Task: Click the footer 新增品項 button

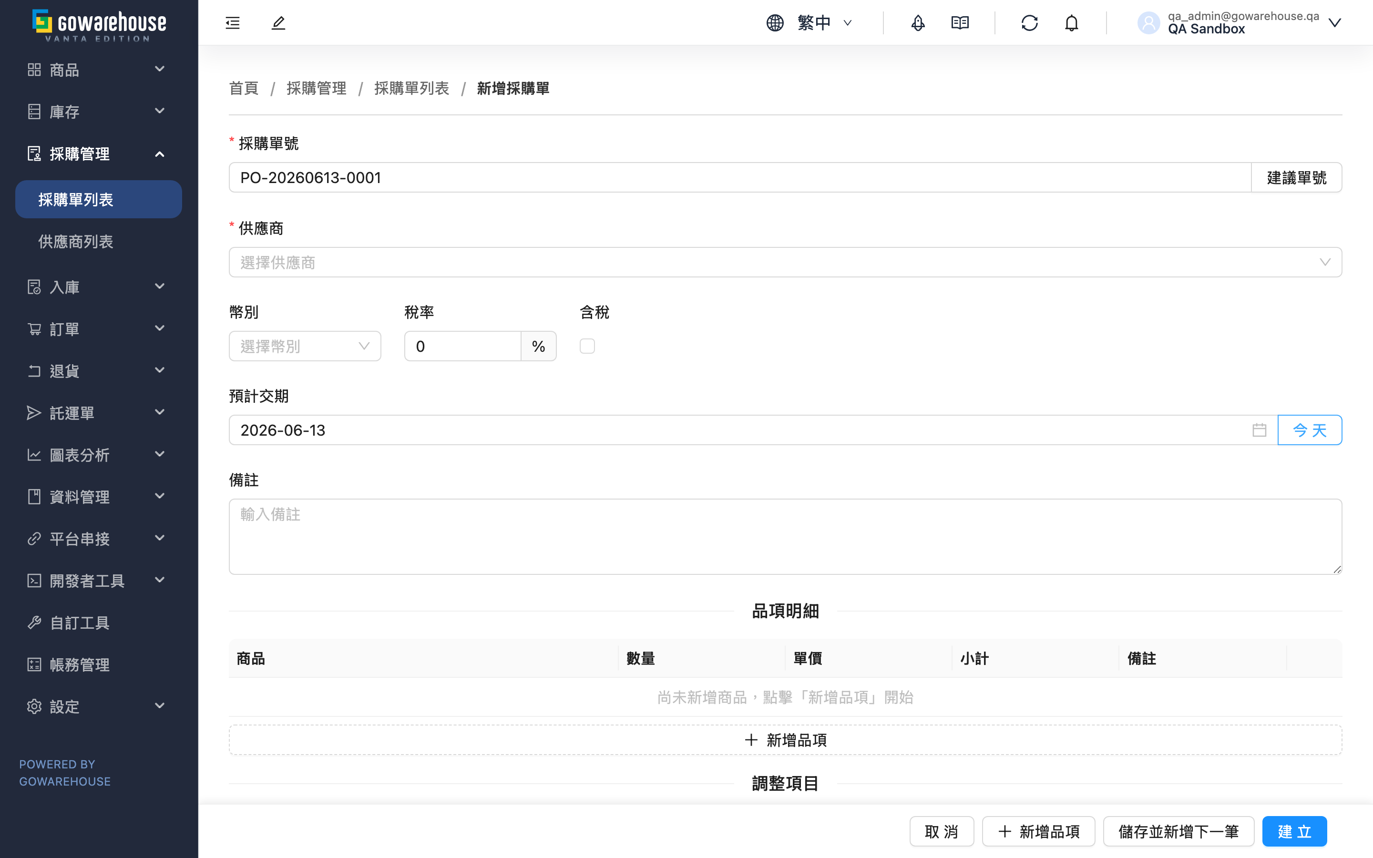Action: coord(1038,831)
